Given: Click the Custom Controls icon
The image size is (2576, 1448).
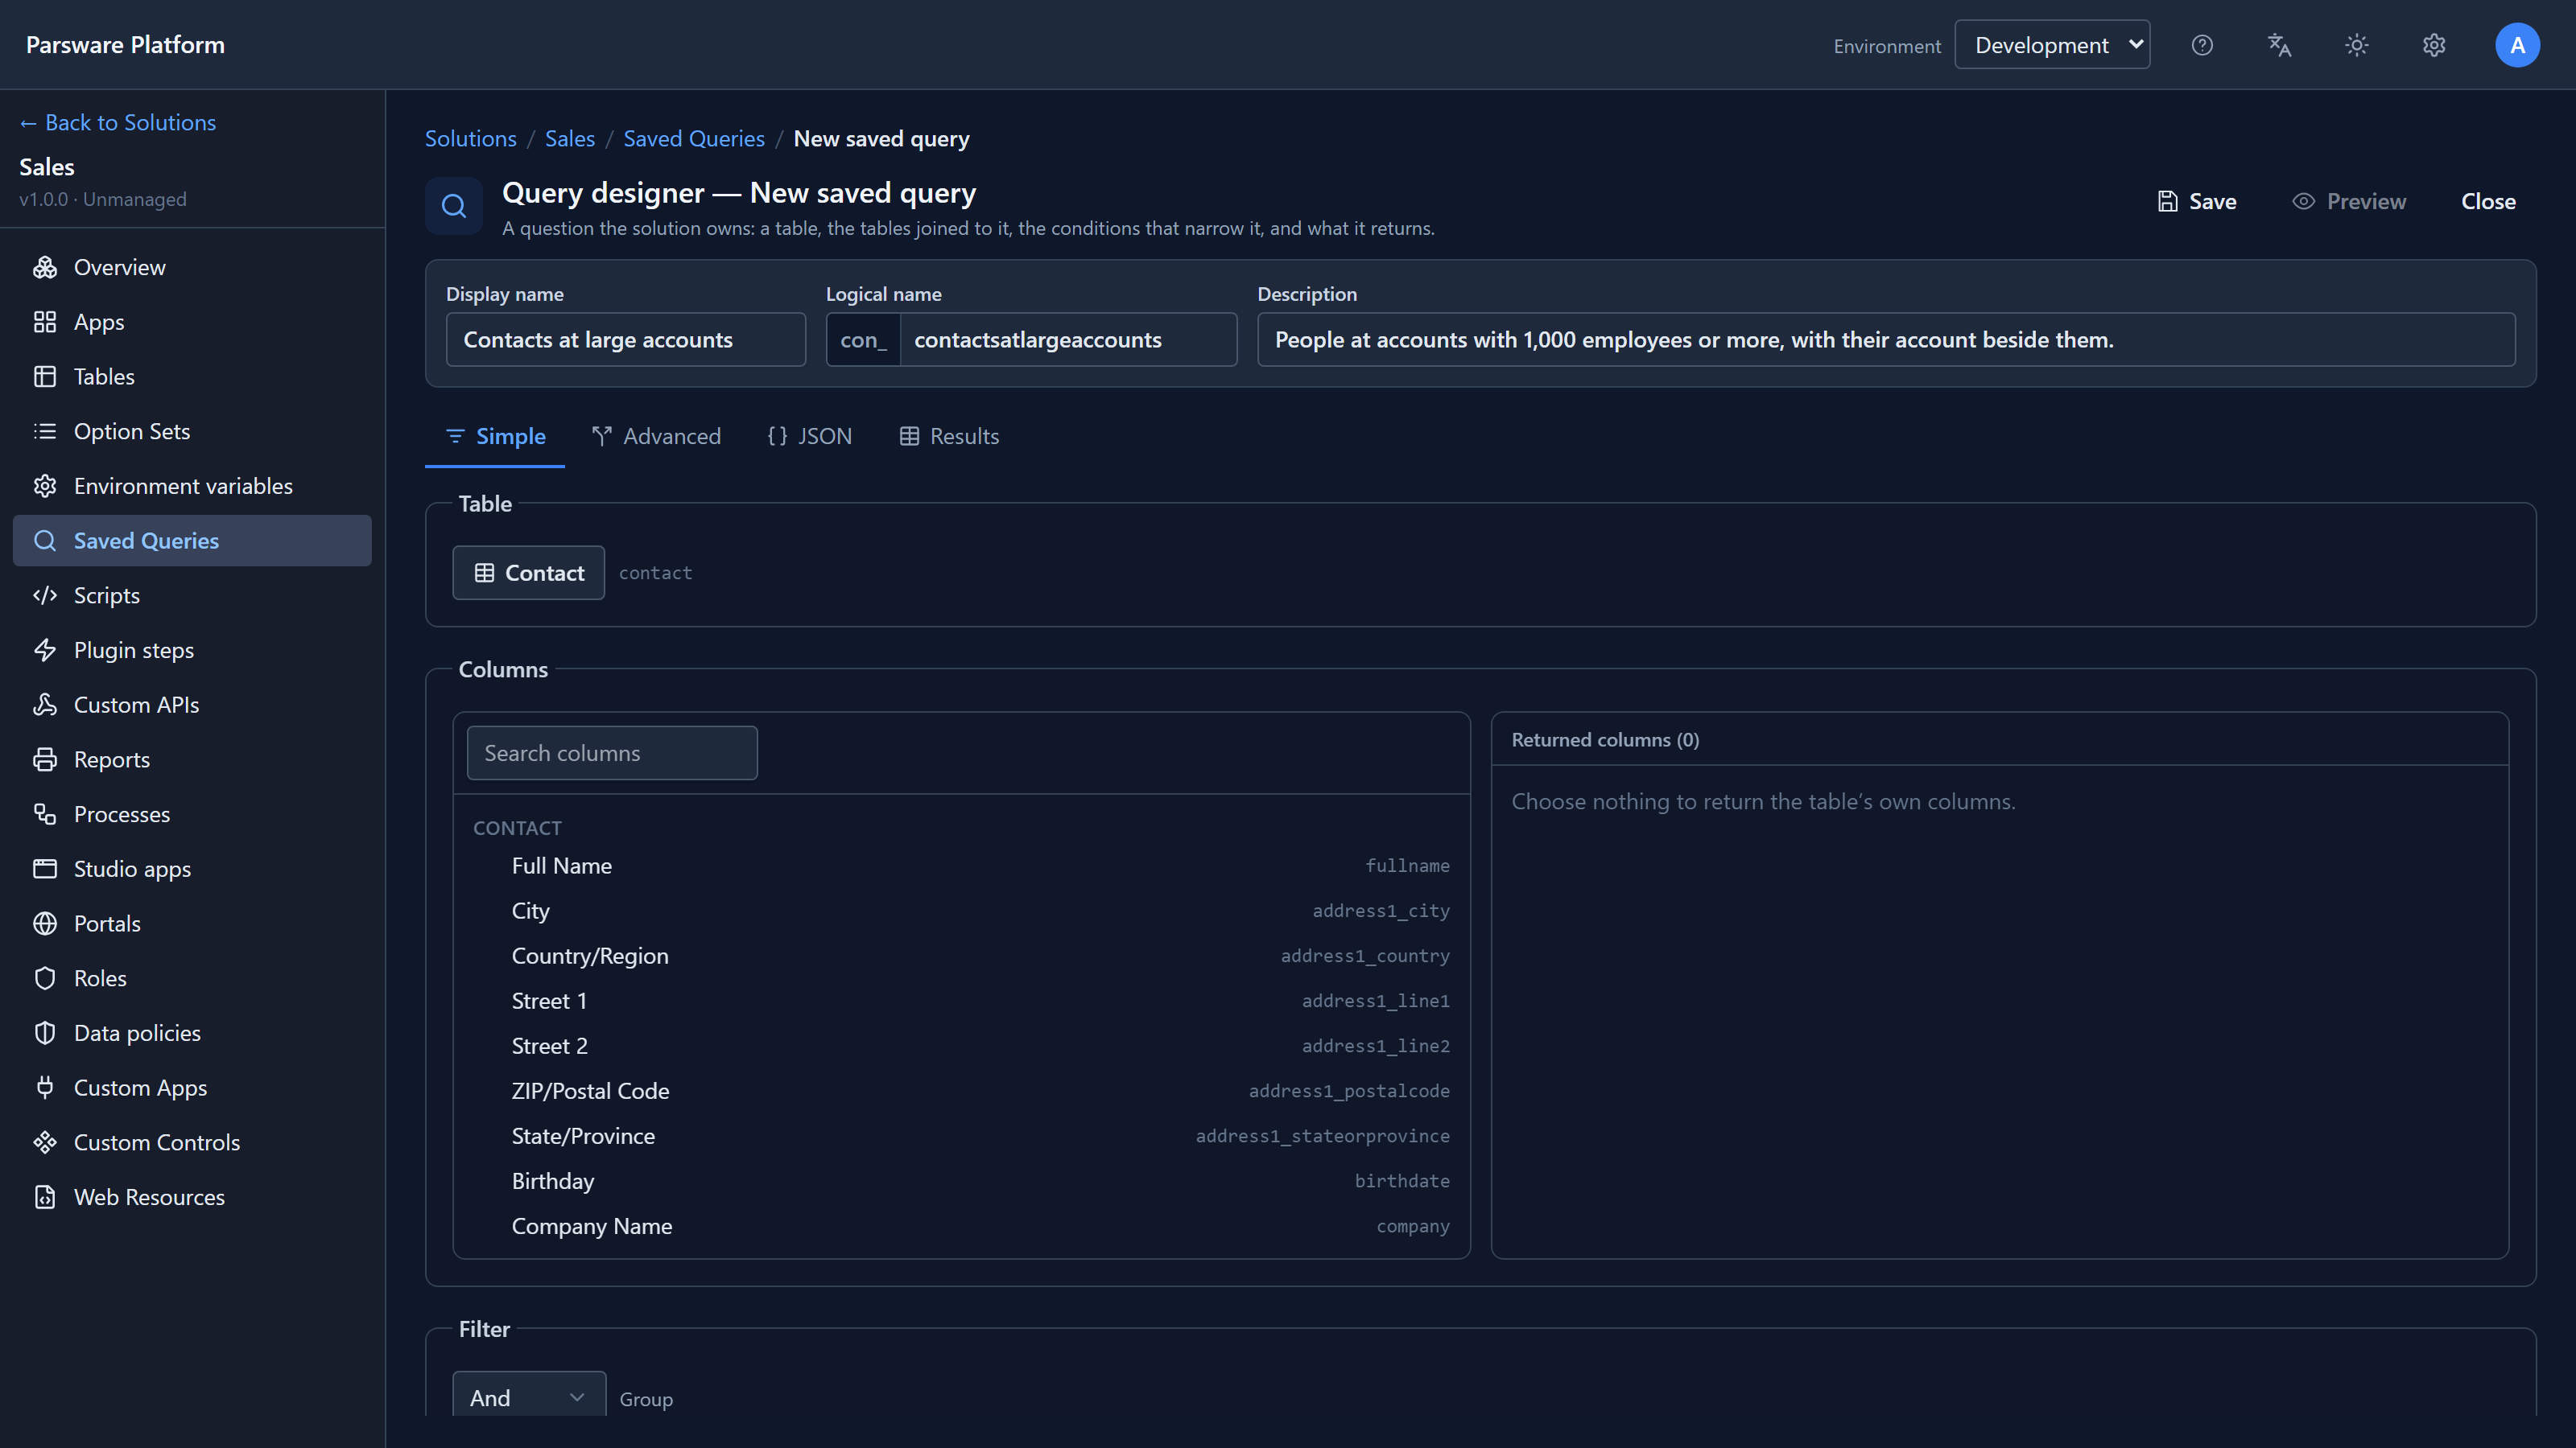Looking at the screenshot, I should pyautogui.click(x=45, y=1142).
